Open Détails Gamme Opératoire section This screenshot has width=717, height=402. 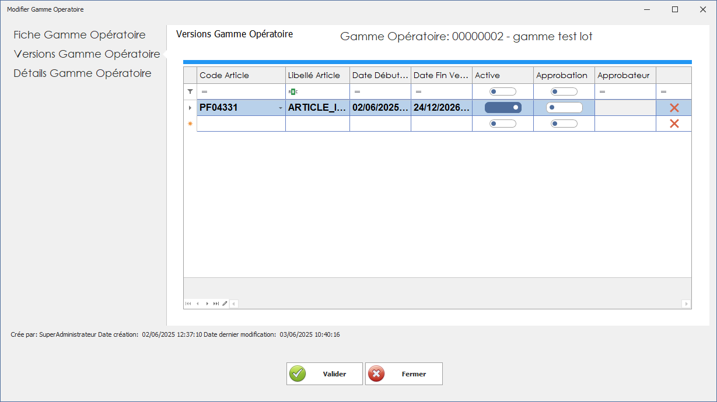tap(81, 73)
